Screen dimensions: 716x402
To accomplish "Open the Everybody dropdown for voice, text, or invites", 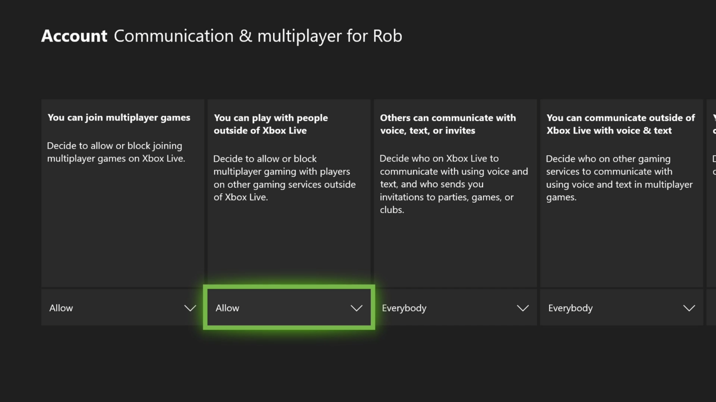I will point(454,308).
